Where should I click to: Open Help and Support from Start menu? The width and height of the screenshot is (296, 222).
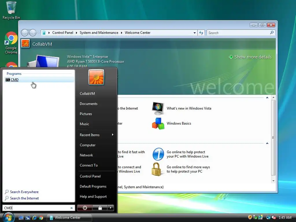tap(93, 197)
